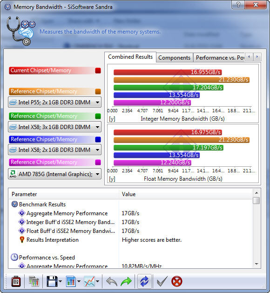Open the bar chart icon dropdown arrow

pos(79,281)
